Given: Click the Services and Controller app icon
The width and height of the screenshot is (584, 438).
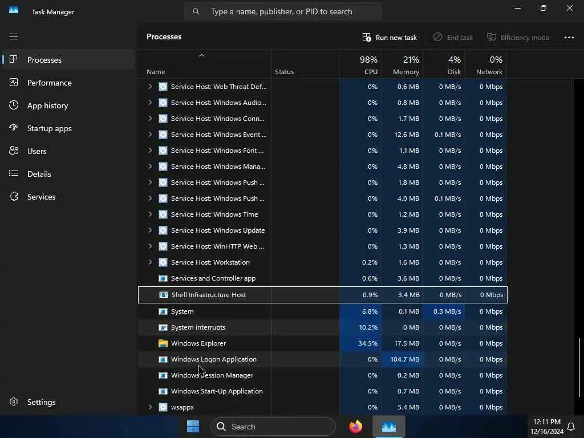Looking at the screenshot, I should tap(163, 278).
